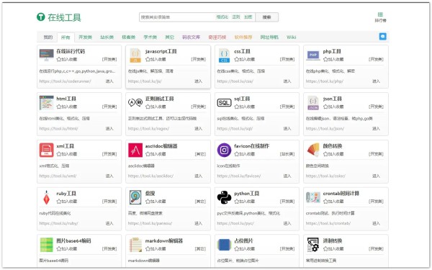This screenshot has height=270, width=432.
Task: Switch to the Wiki tab
Action: [291, 37]
